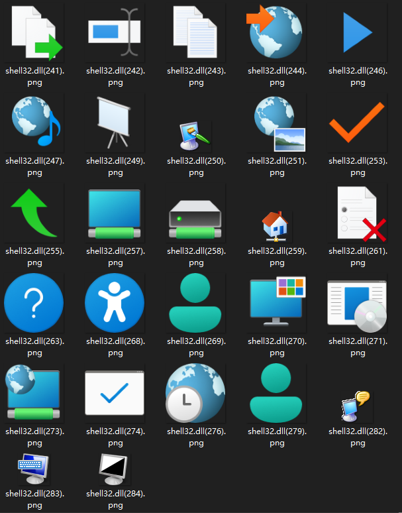The height and width of the screenshot is (513, 402).
Task: Select the label shell32.dll(276).png
Action: click(x=197, y=437)
